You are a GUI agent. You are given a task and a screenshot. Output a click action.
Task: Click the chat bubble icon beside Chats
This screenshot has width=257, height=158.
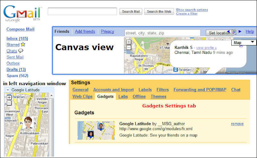tap(21, 51)
